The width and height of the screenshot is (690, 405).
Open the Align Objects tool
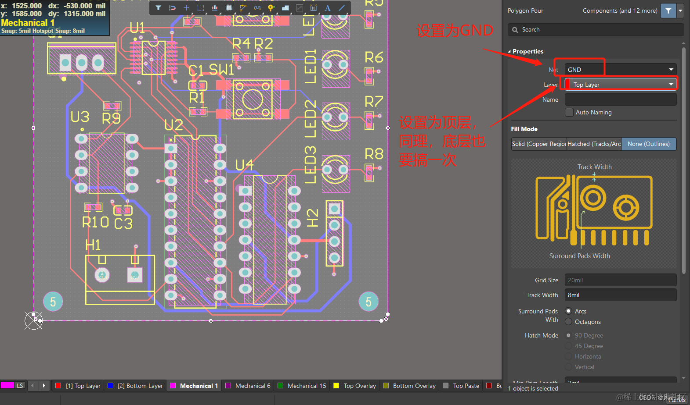[215, 8]
